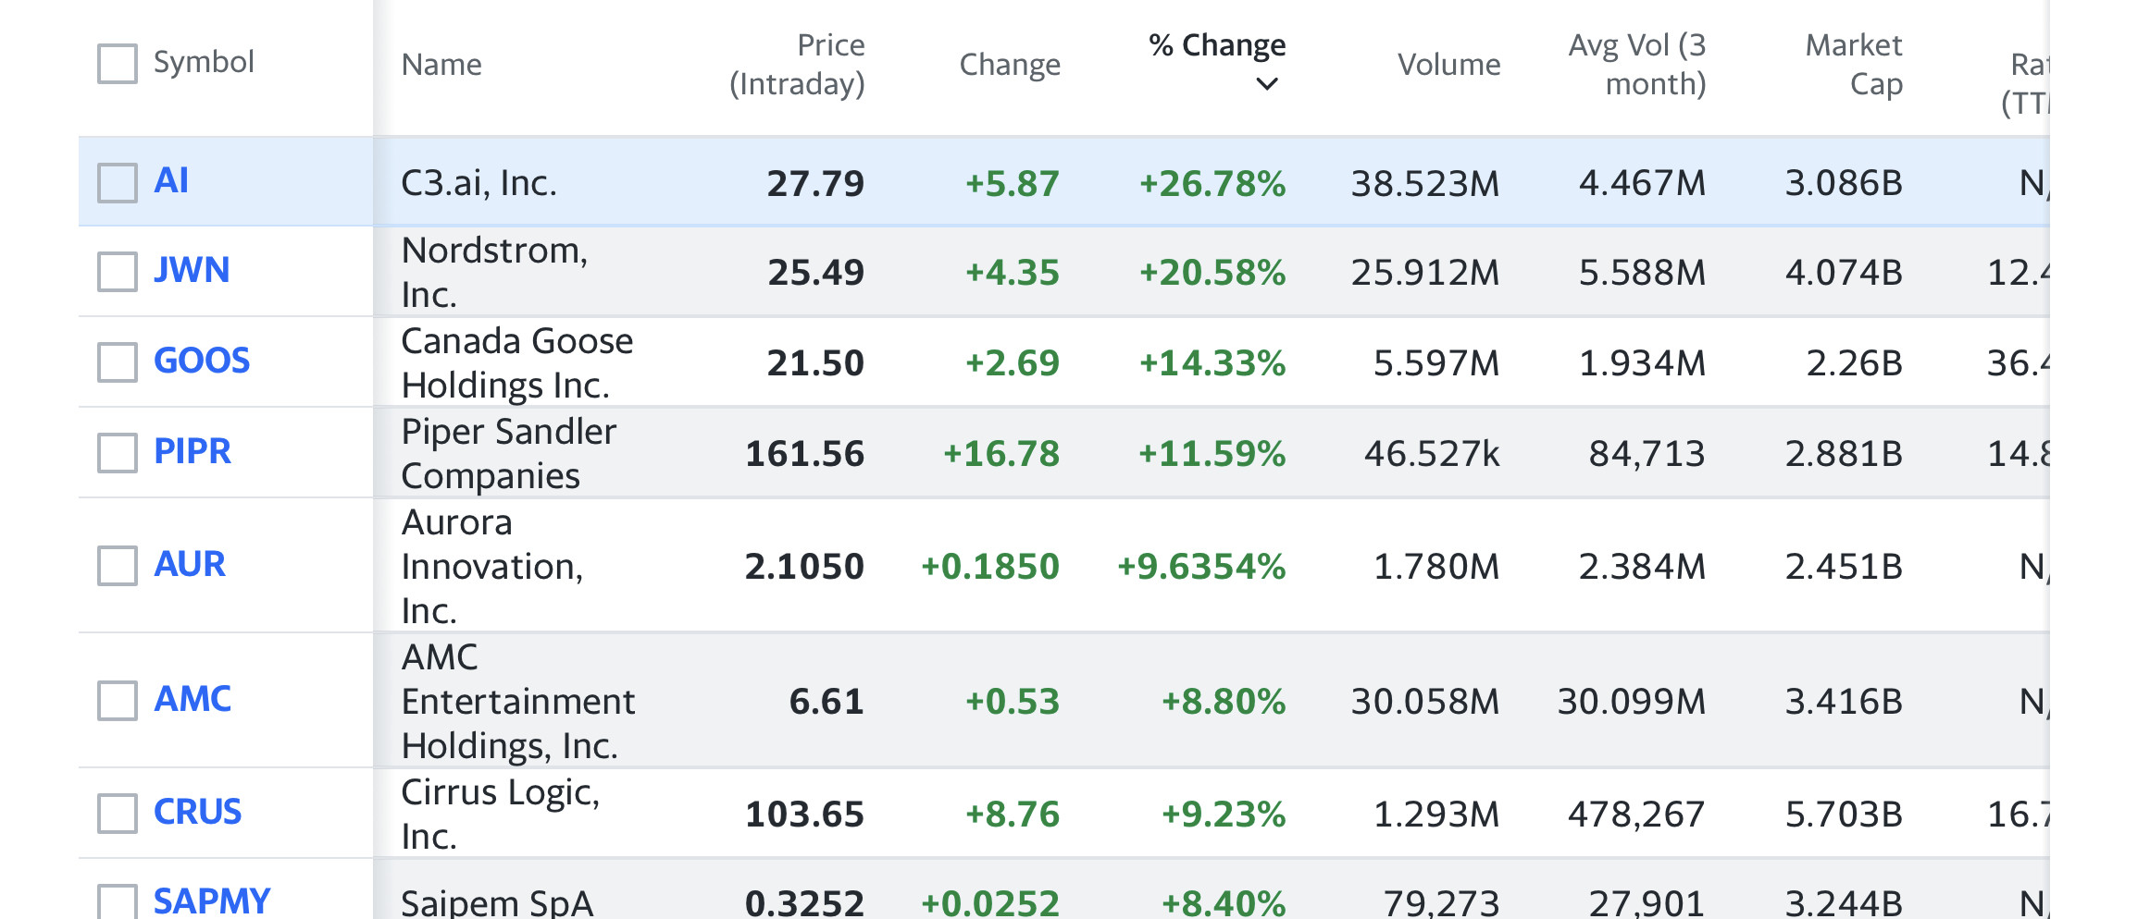Sort by Market Cap header
Image resolution: width=2150 pixels, height=919 pixels.
[1853, 65]
